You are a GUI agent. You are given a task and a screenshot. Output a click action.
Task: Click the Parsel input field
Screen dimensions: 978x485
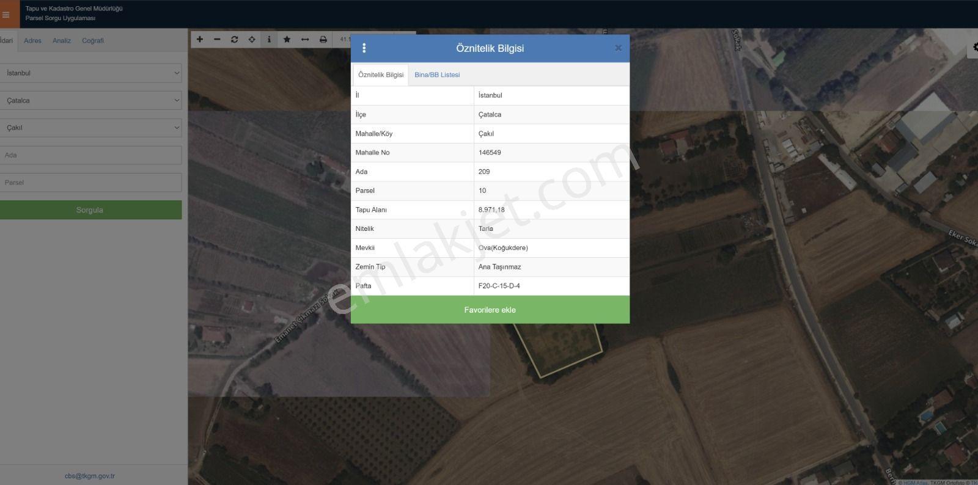90,183
